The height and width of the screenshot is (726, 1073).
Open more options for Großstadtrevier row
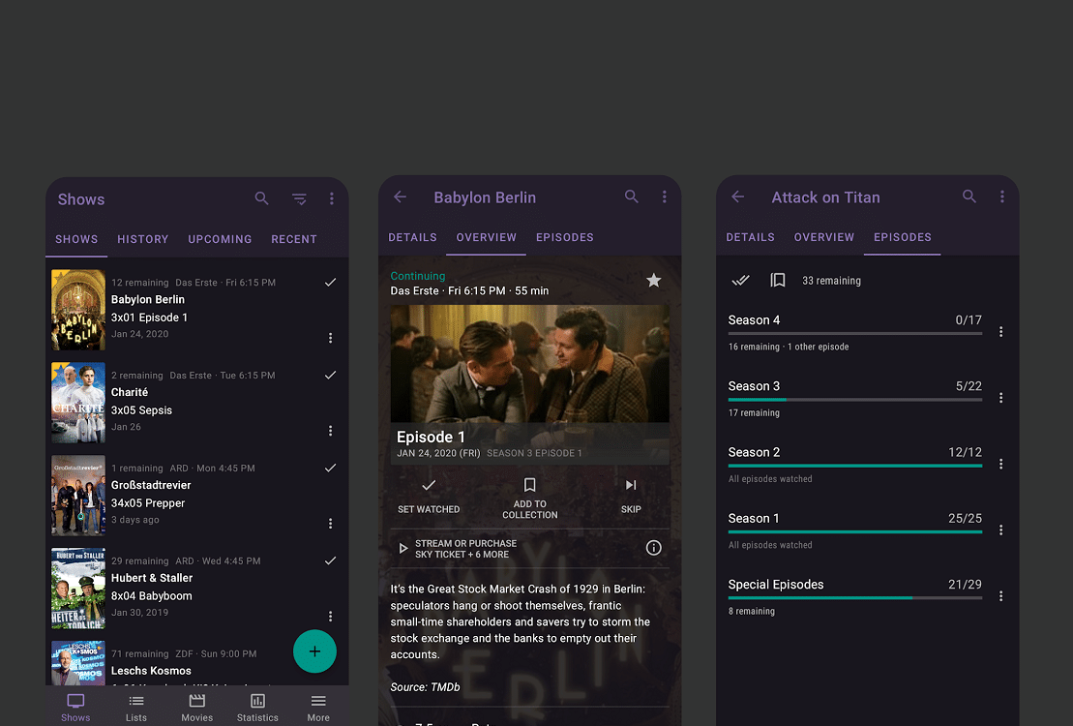[x=331, y=524]
